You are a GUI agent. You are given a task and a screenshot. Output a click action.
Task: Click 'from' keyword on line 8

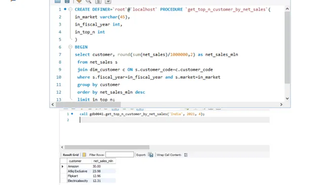coord(82,62)
